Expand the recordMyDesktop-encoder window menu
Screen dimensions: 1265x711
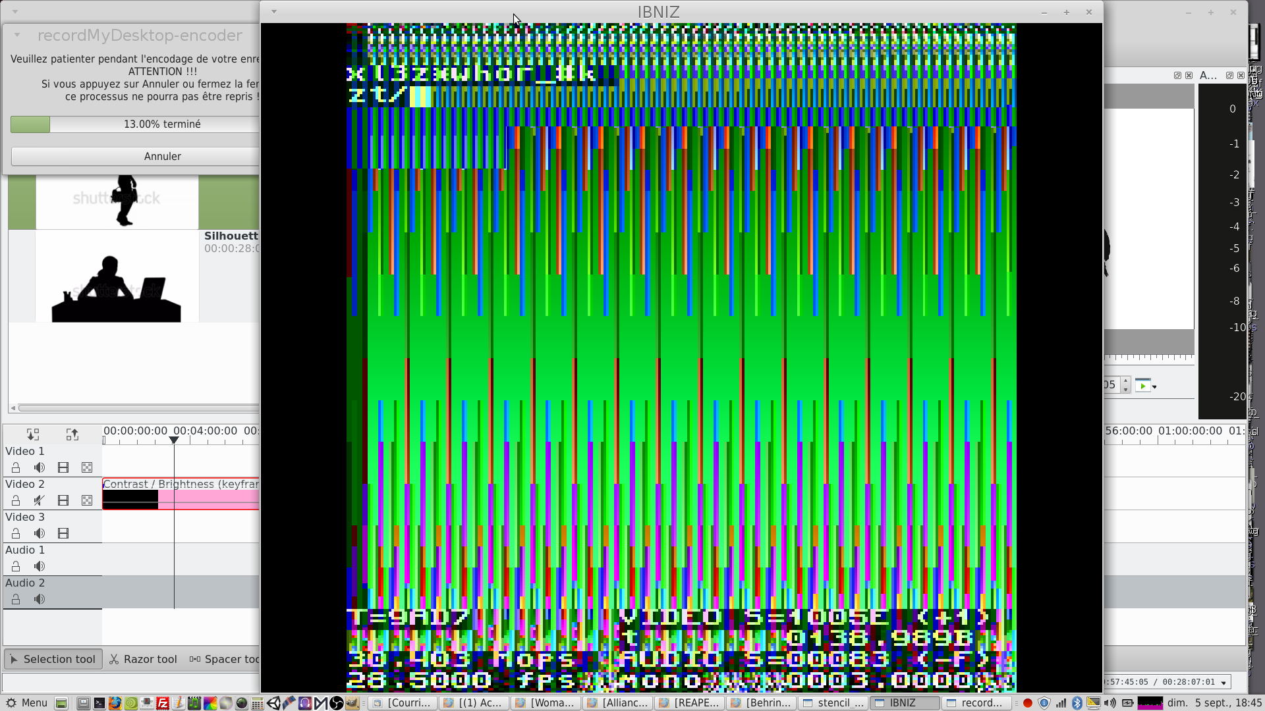click(x=17, y=35)
